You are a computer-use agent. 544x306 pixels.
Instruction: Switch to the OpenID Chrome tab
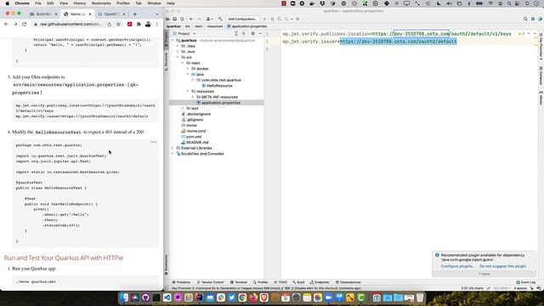[x=110, y=14]
